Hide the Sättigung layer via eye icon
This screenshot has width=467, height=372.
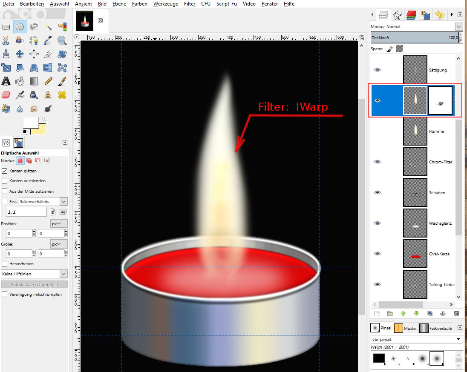pyautogui.click(x=378, y=70)
